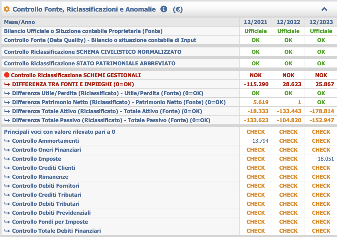Screen dimensions: 337x237
Task: Select the 12/2023 column header
Action: click(x=320, y=22)
